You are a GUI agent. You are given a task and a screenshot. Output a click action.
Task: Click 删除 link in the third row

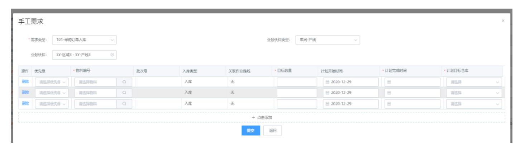[25, 103]
